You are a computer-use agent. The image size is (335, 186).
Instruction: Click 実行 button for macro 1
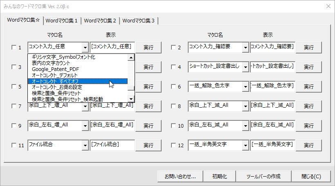click(x=148, y=47)
